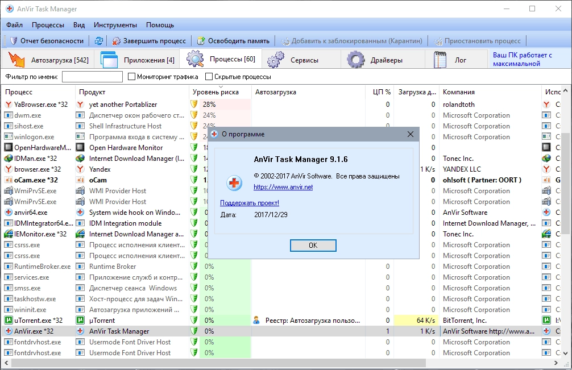
Task: Click the user icon in uTorrent Автозагрузка cell
Action: point(256,321)
